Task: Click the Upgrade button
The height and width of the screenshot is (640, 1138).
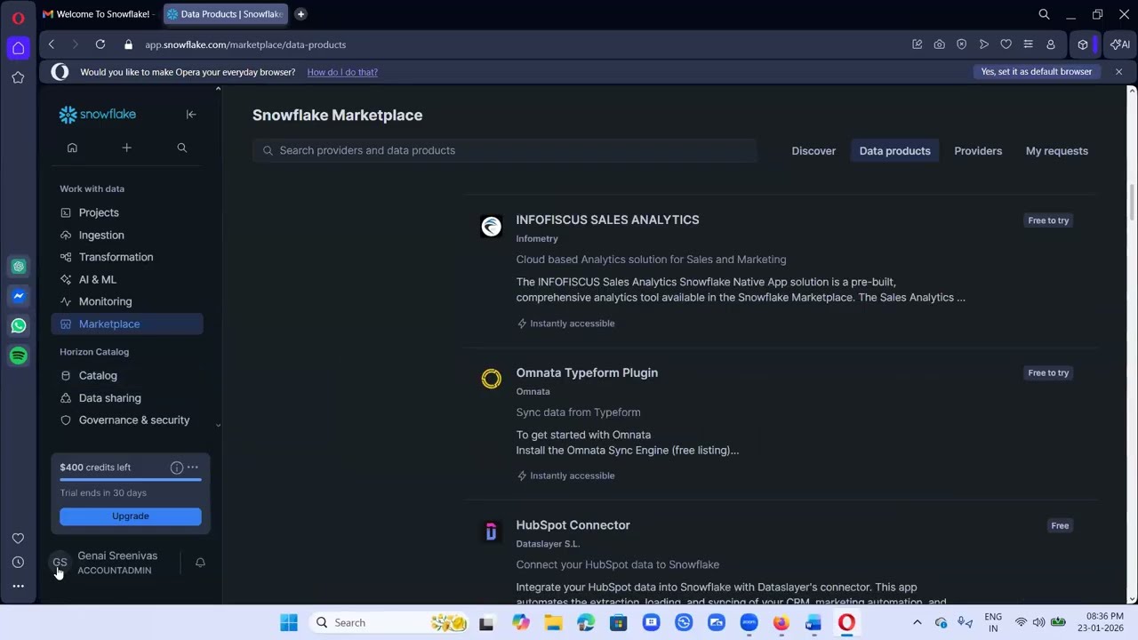Action: tap(131, 516)
